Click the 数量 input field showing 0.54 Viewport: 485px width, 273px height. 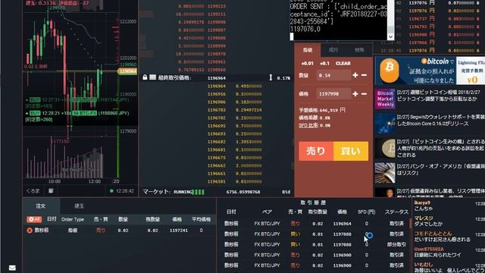pos(333,75)
